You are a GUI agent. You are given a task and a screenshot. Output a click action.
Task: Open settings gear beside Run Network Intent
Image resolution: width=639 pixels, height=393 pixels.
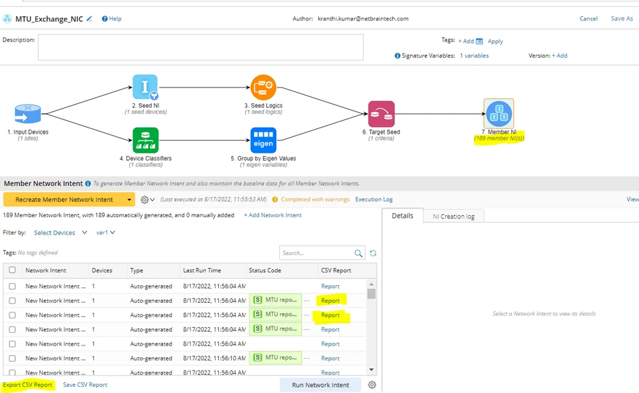(372, 385)
